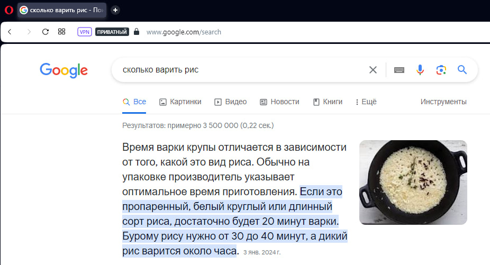Toggle the VPN badge in address bar
Viewport: 490px width, 265px height.
tap(84, 32)
